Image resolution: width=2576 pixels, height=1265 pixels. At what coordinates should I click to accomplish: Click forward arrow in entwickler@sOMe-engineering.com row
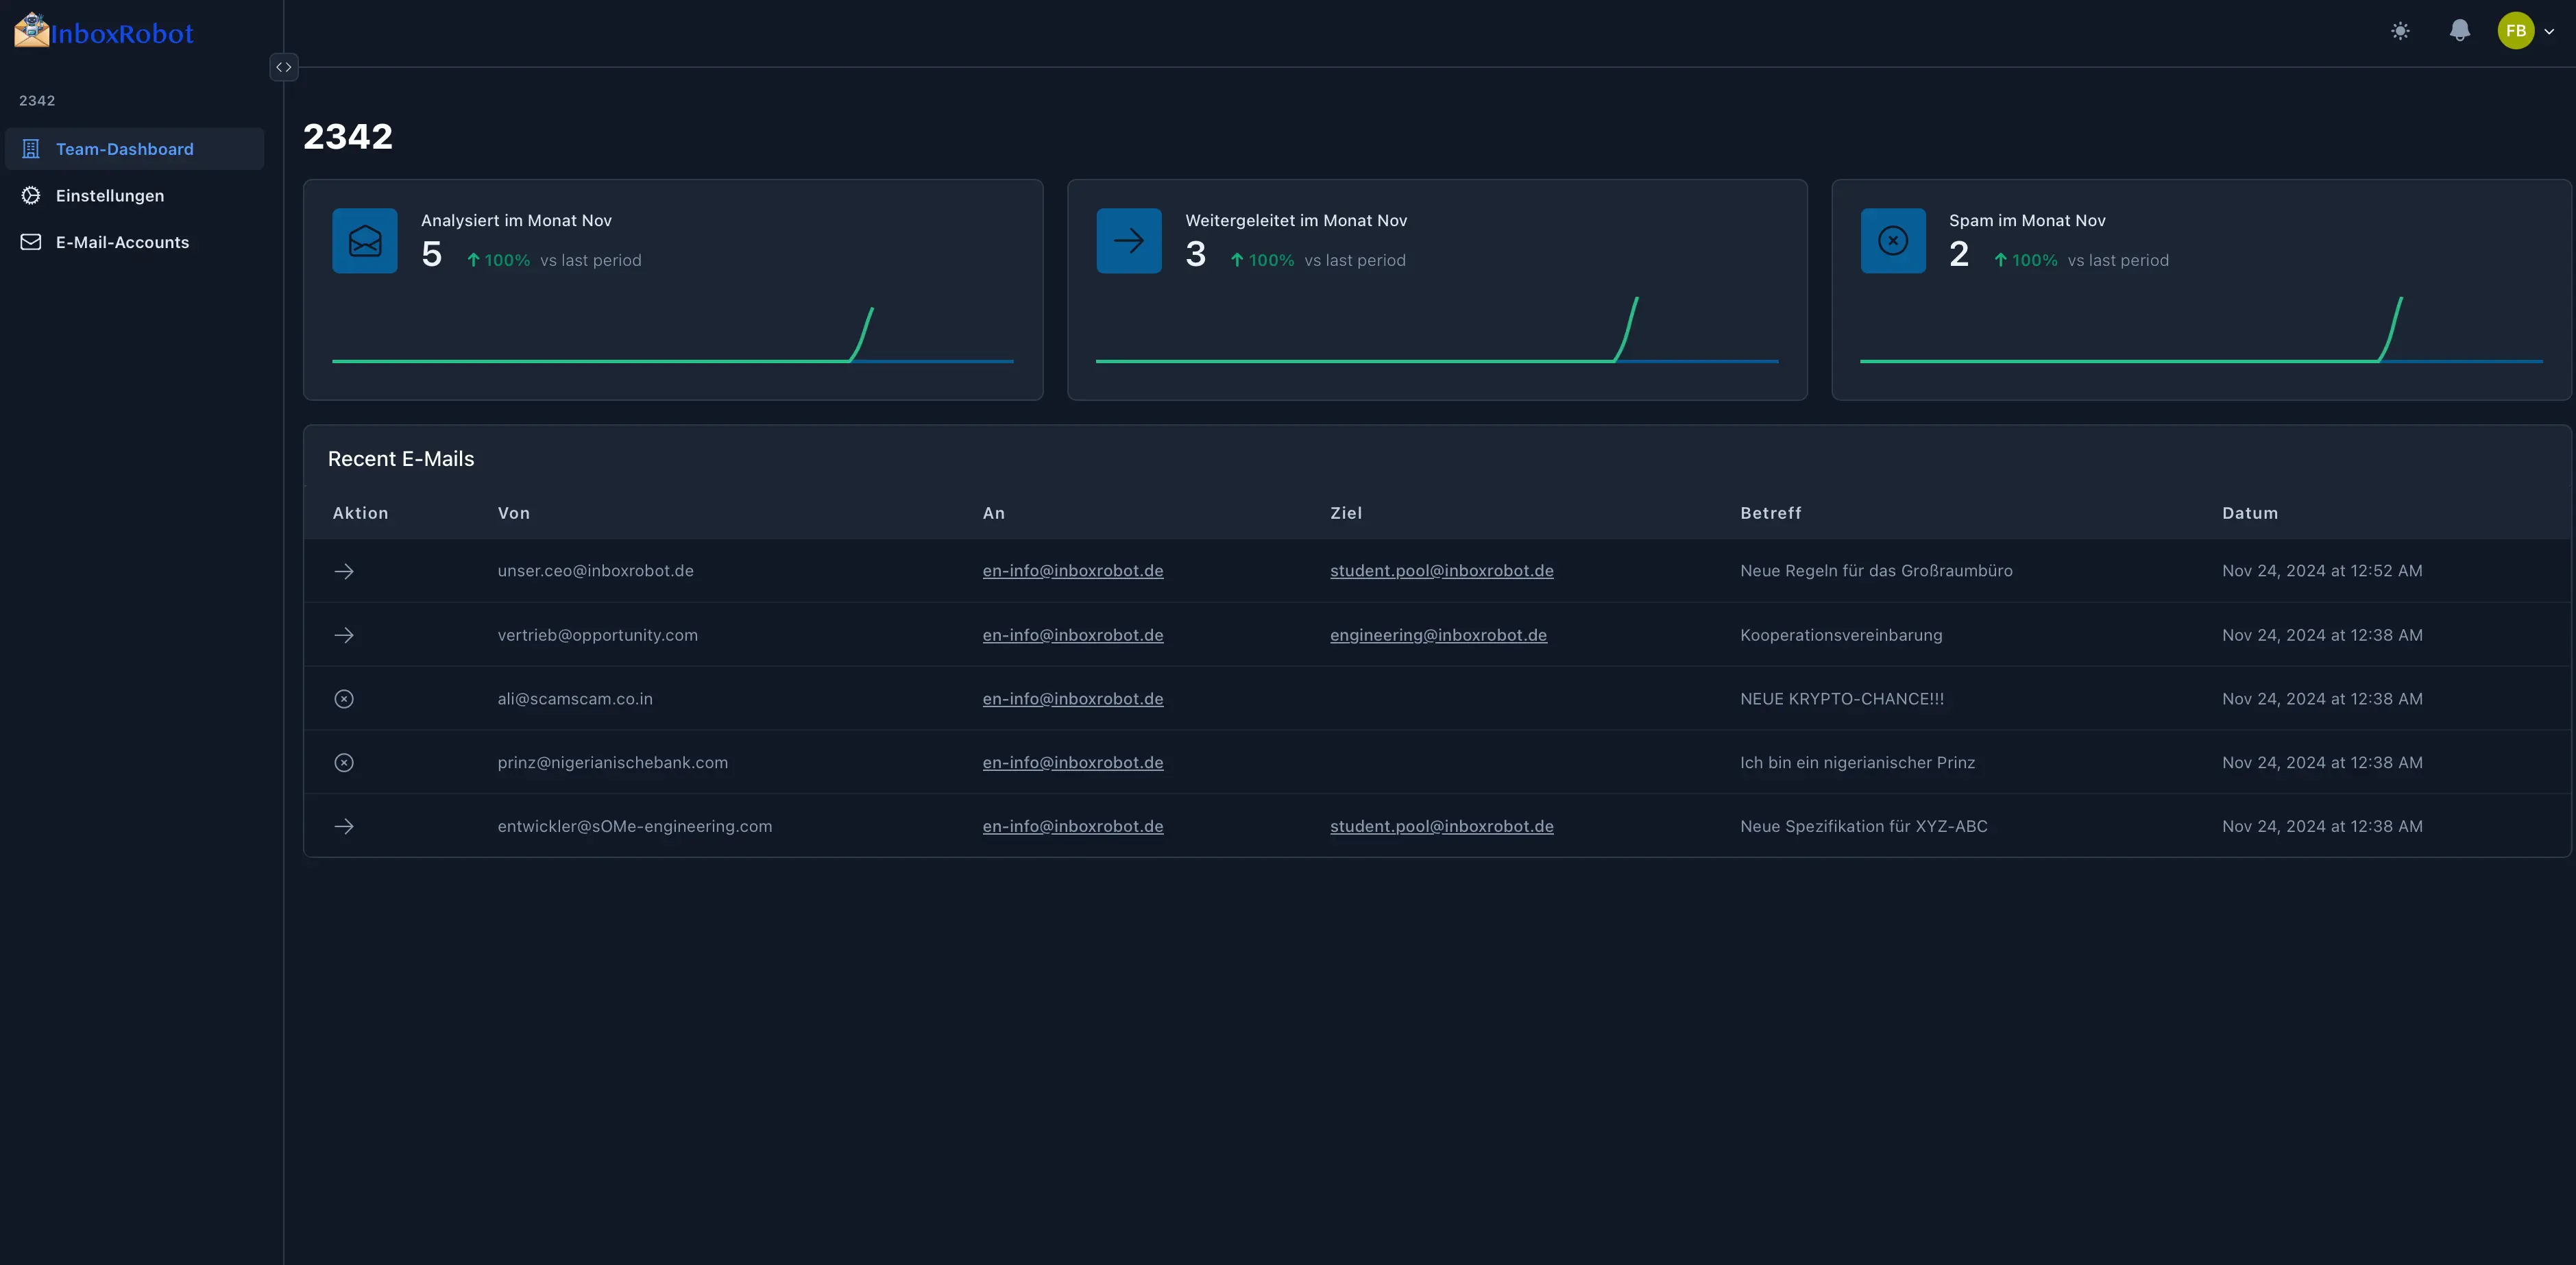pos(344,827)
